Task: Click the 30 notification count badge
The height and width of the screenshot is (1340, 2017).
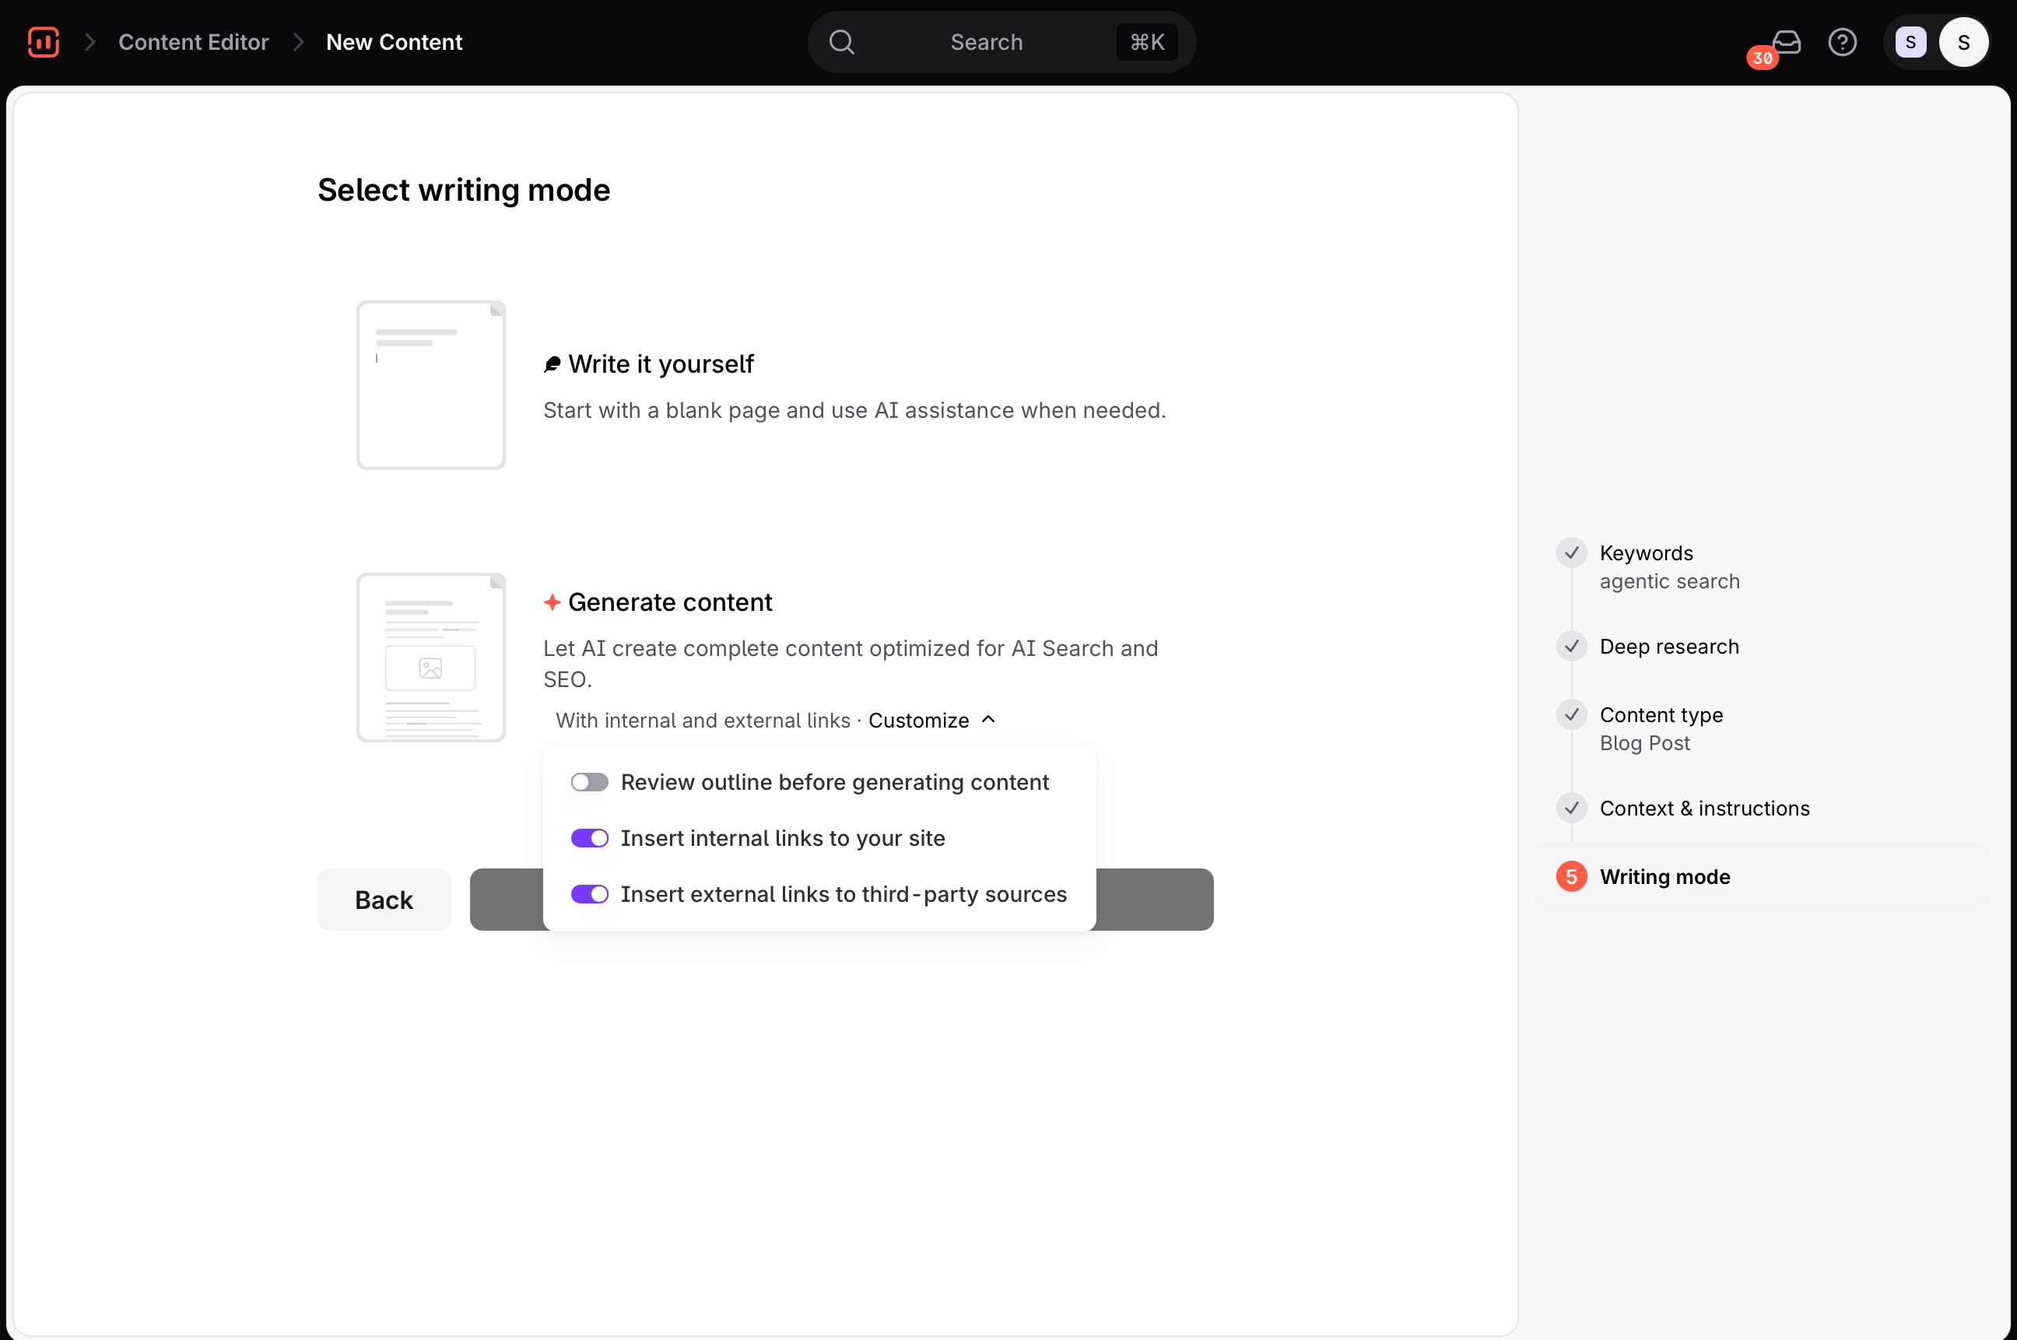Action: point(1762,58)
